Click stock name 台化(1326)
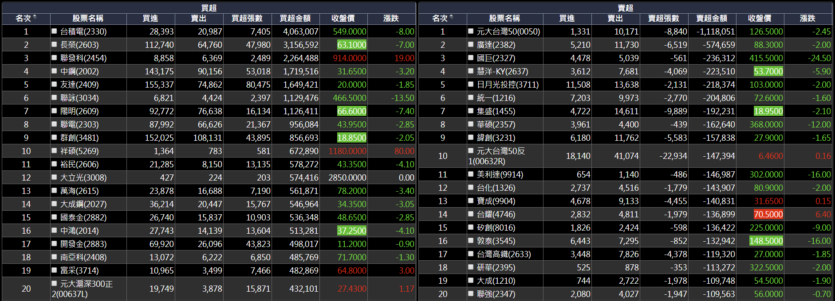Viewport: 835px width, 301px height. tap(496, 188)
